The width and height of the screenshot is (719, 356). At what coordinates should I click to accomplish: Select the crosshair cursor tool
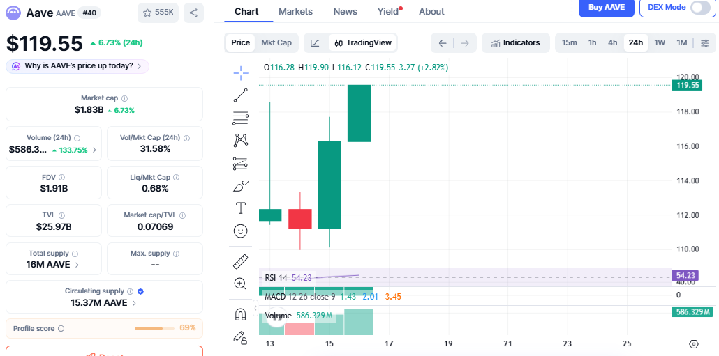click(x=241, y=72)
